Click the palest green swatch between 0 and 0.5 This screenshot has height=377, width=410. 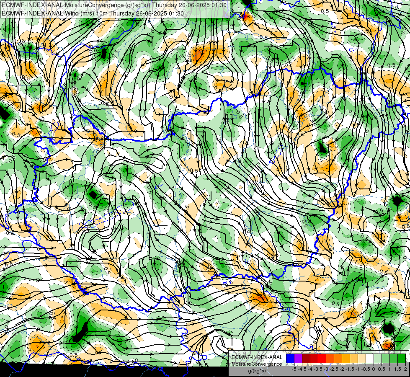[x=378, y=358]
